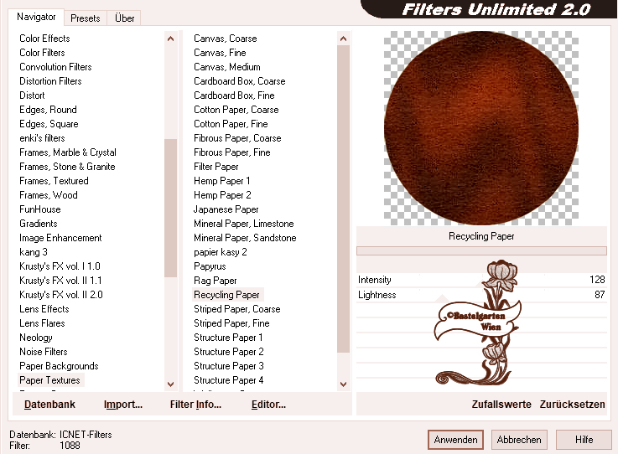Switch to the Presets tab
This screenshot has width=618, height=454.
[86, 18]
